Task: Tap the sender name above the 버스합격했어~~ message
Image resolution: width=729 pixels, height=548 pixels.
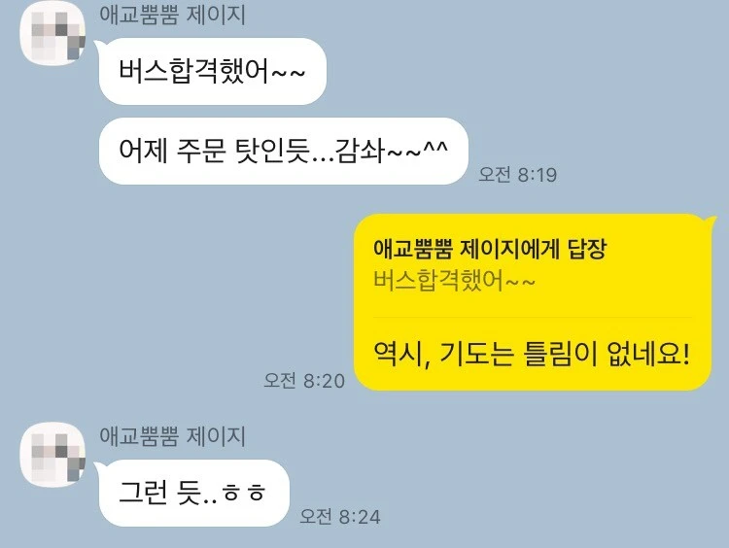Action: pos(172,15)
